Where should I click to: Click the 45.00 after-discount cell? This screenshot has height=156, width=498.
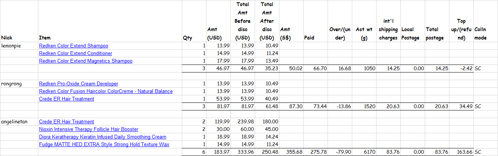tap(266, 129)
